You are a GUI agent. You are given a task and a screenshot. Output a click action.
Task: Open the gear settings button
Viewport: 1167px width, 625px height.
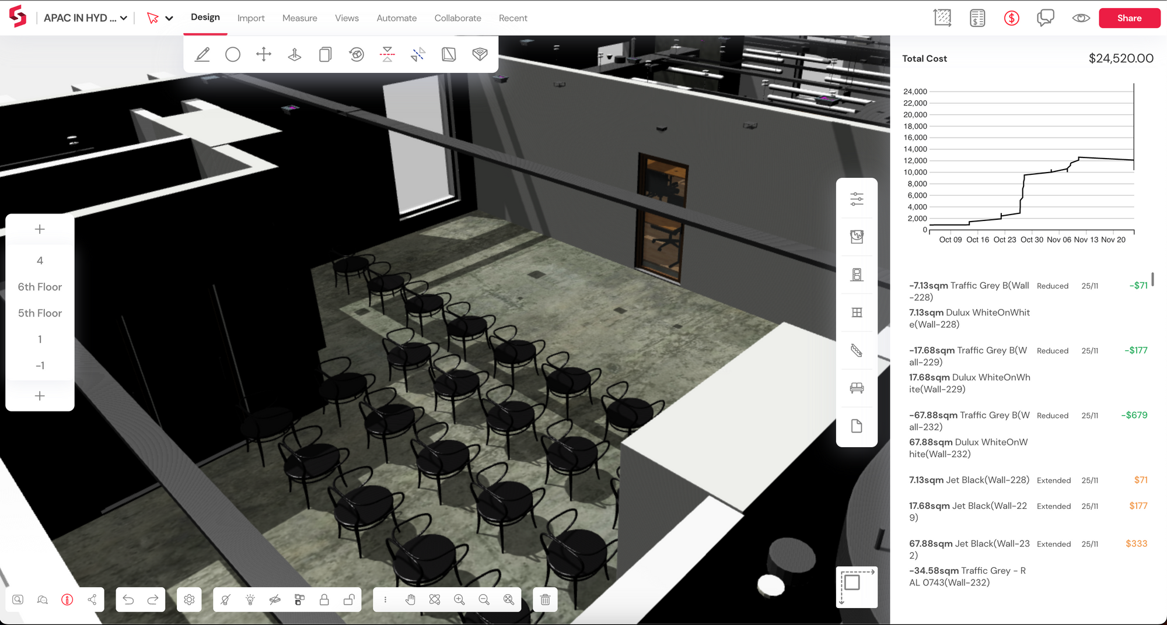point(189,599)
